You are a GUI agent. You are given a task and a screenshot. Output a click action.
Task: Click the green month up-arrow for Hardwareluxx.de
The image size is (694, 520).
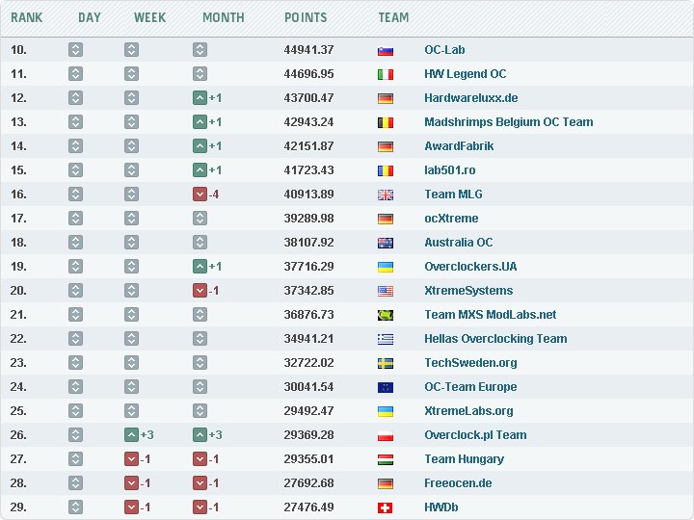click(x=200, y=98)
